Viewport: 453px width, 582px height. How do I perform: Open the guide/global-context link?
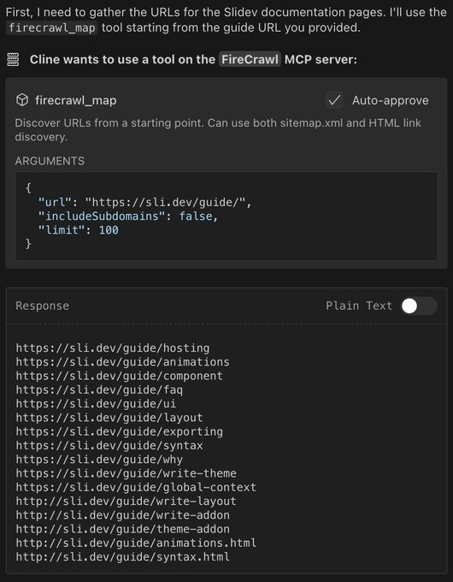[136, 487]
